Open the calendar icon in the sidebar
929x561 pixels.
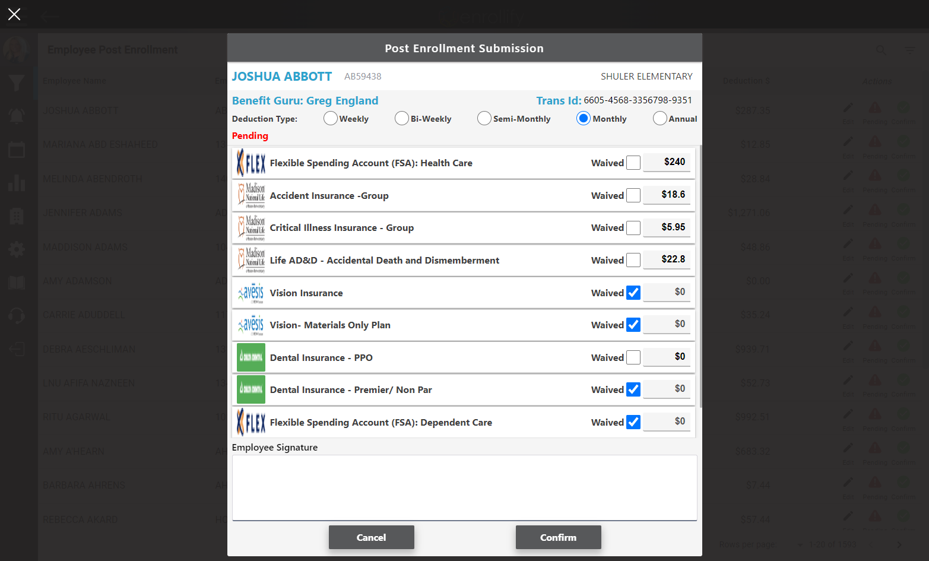tap(17, 150)
